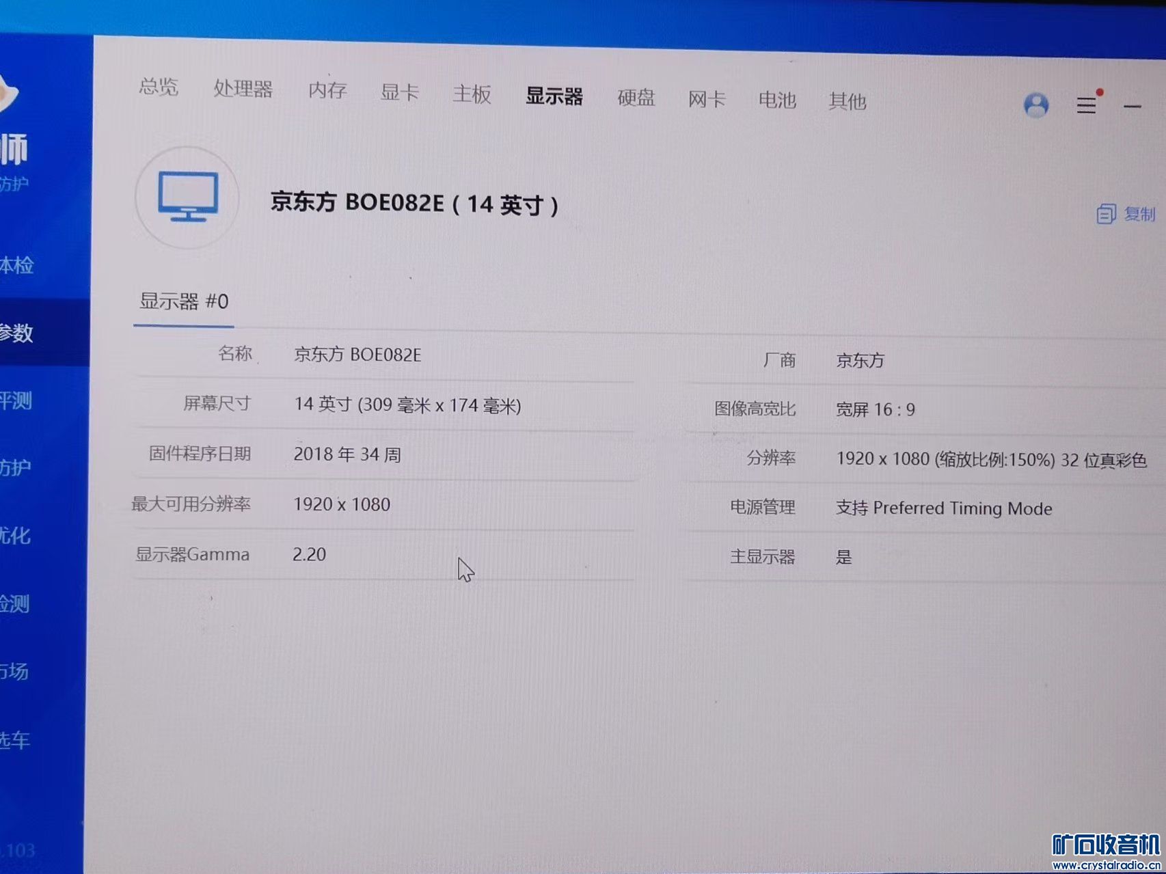Click the 主显示器 field label
1166x874 pixels.
[763, 557]
